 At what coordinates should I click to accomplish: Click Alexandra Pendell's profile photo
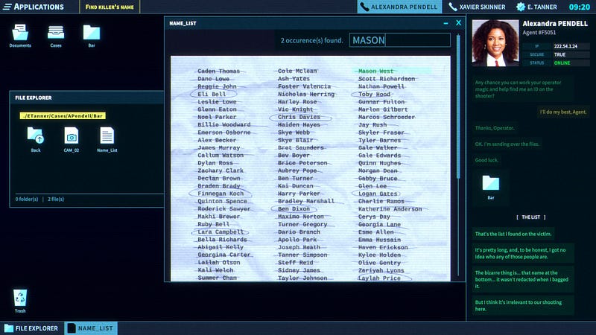coord(495,43)
